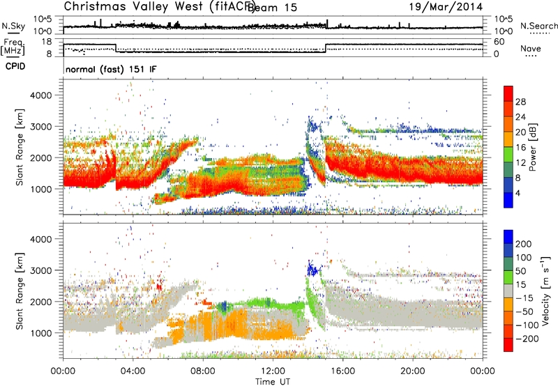Click the 'Slant Range [km]' label of power plot
The image size is (558, 386).
click(20, 147)
